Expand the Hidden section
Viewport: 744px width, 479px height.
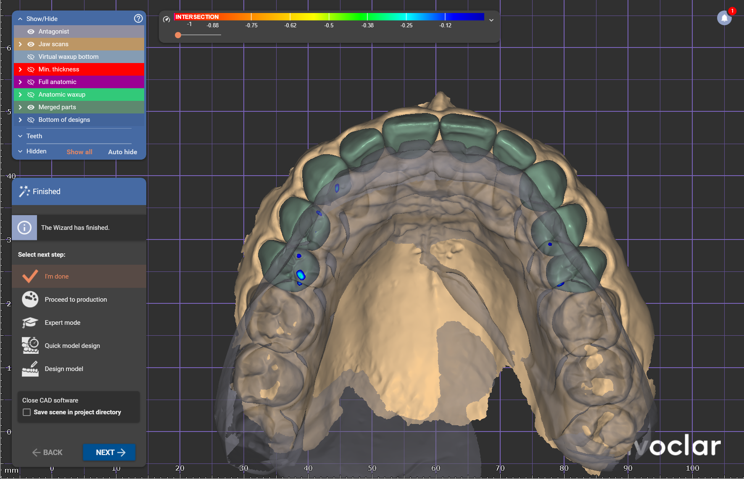coord(20,151)
